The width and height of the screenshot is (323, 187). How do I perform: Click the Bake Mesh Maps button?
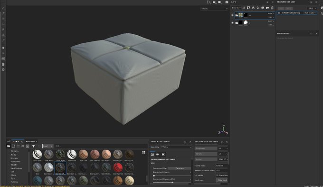[222, 180]
